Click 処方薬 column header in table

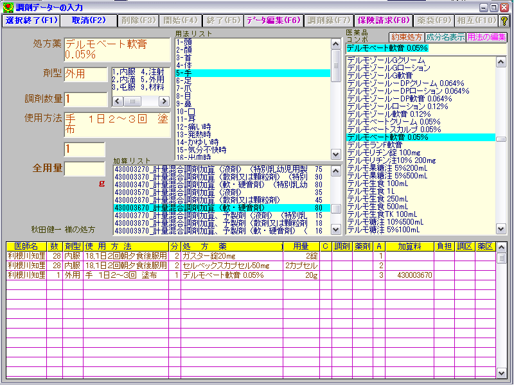pyautogui.click(x=231, y=246)
